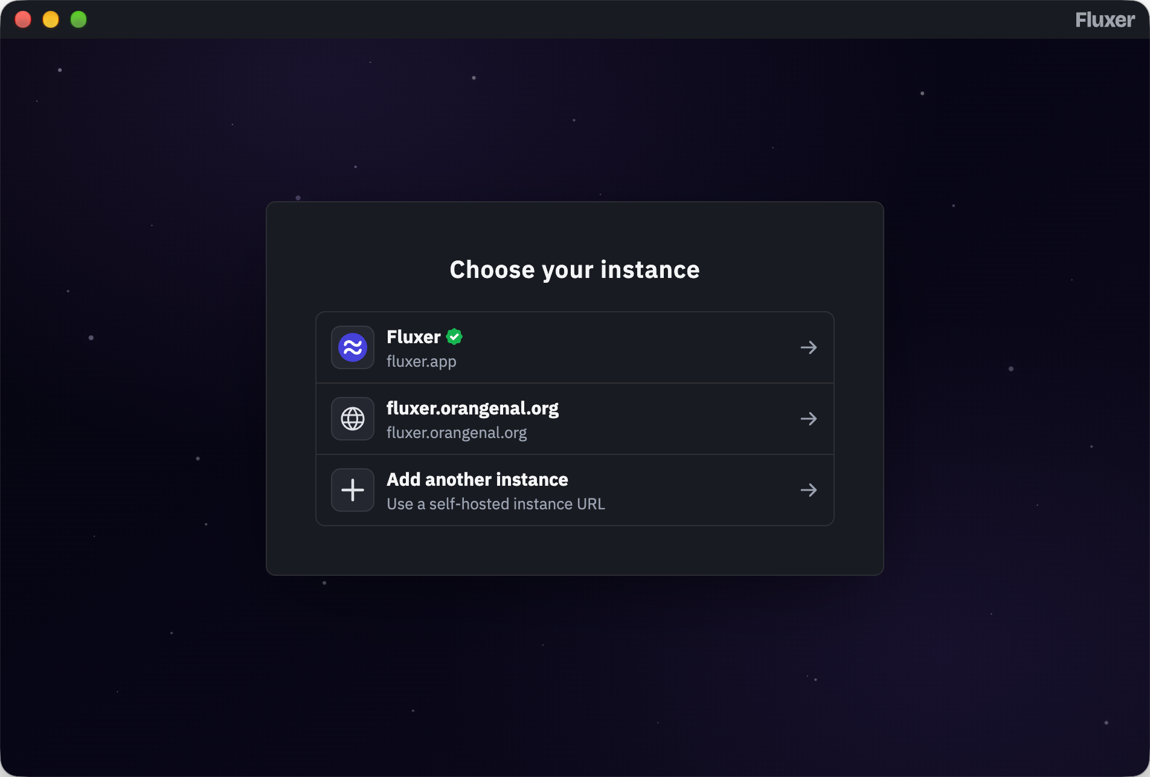Image resolution: width=1150 pixels, height=777 pixels.
Task: Click the green verified badge next to Fluxer
Action: click(x=454, y=337)
